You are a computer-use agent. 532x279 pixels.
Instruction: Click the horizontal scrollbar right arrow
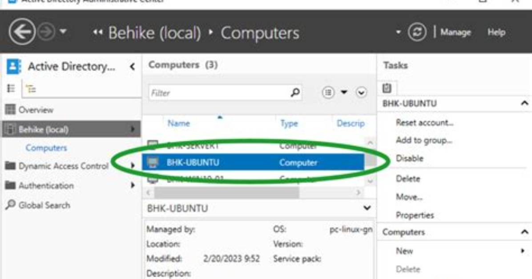pos(358,192)
